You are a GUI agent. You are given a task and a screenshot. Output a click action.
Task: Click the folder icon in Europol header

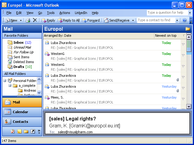(188, 29)
